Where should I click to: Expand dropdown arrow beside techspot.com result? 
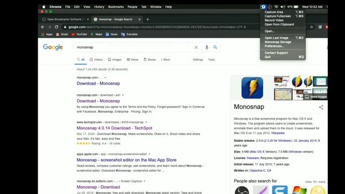146,122
